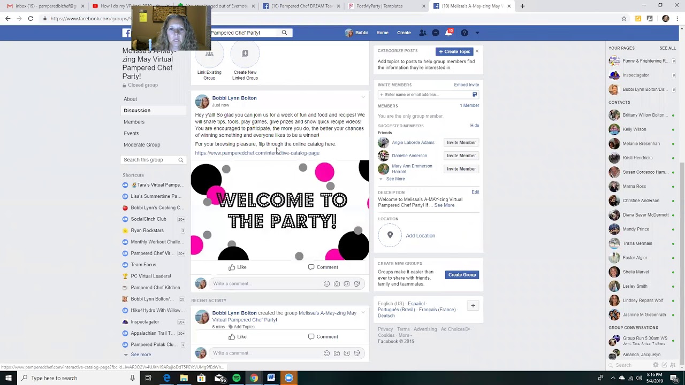The image size is (685, 385).
Task: Expand description See More link
Action: click(x=444, y=205)
